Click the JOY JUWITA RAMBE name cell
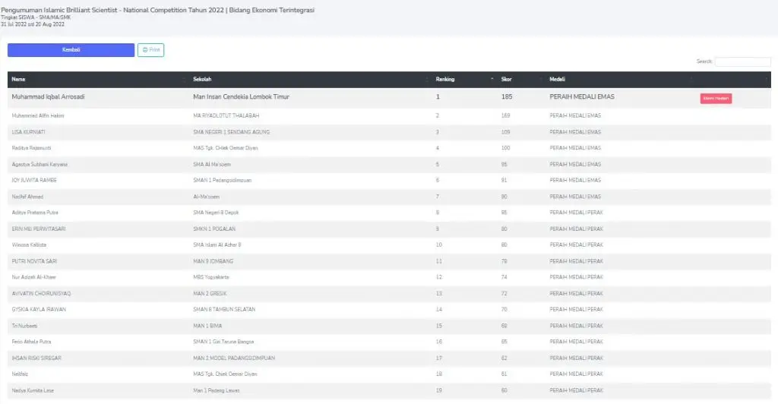Screen dimensions: 778x404 pyautogui.click(x=34, y=180)
